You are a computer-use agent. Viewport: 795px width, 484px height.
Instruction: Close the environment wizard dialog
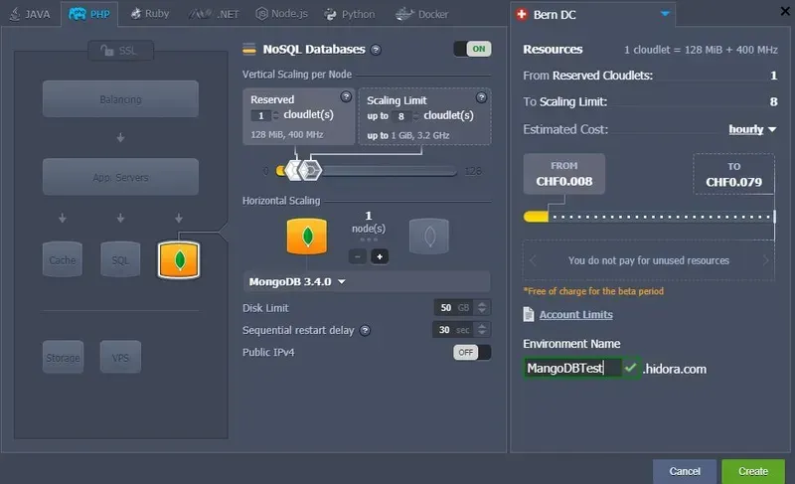(785, 11)
